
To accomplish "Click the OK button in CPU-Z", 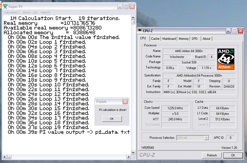I will (233, 155).
